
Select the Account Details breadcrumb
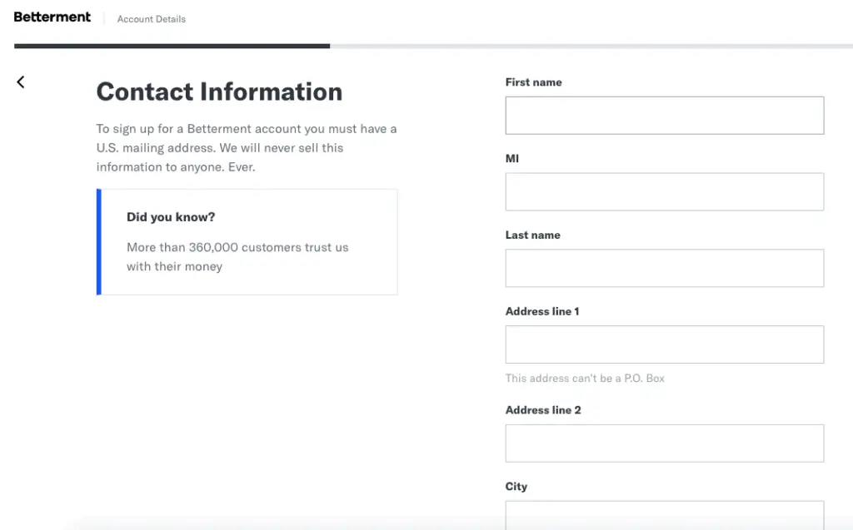[x=151, y=18]
